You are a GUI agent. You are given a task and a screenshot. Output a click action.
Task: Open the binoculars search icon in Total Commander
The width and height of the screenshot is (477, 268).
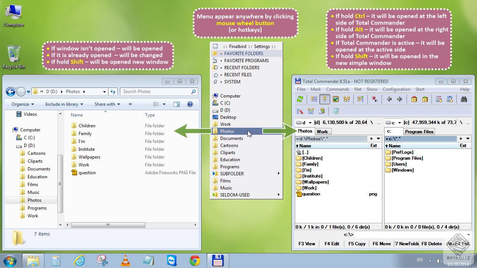[x=464, y=99]
